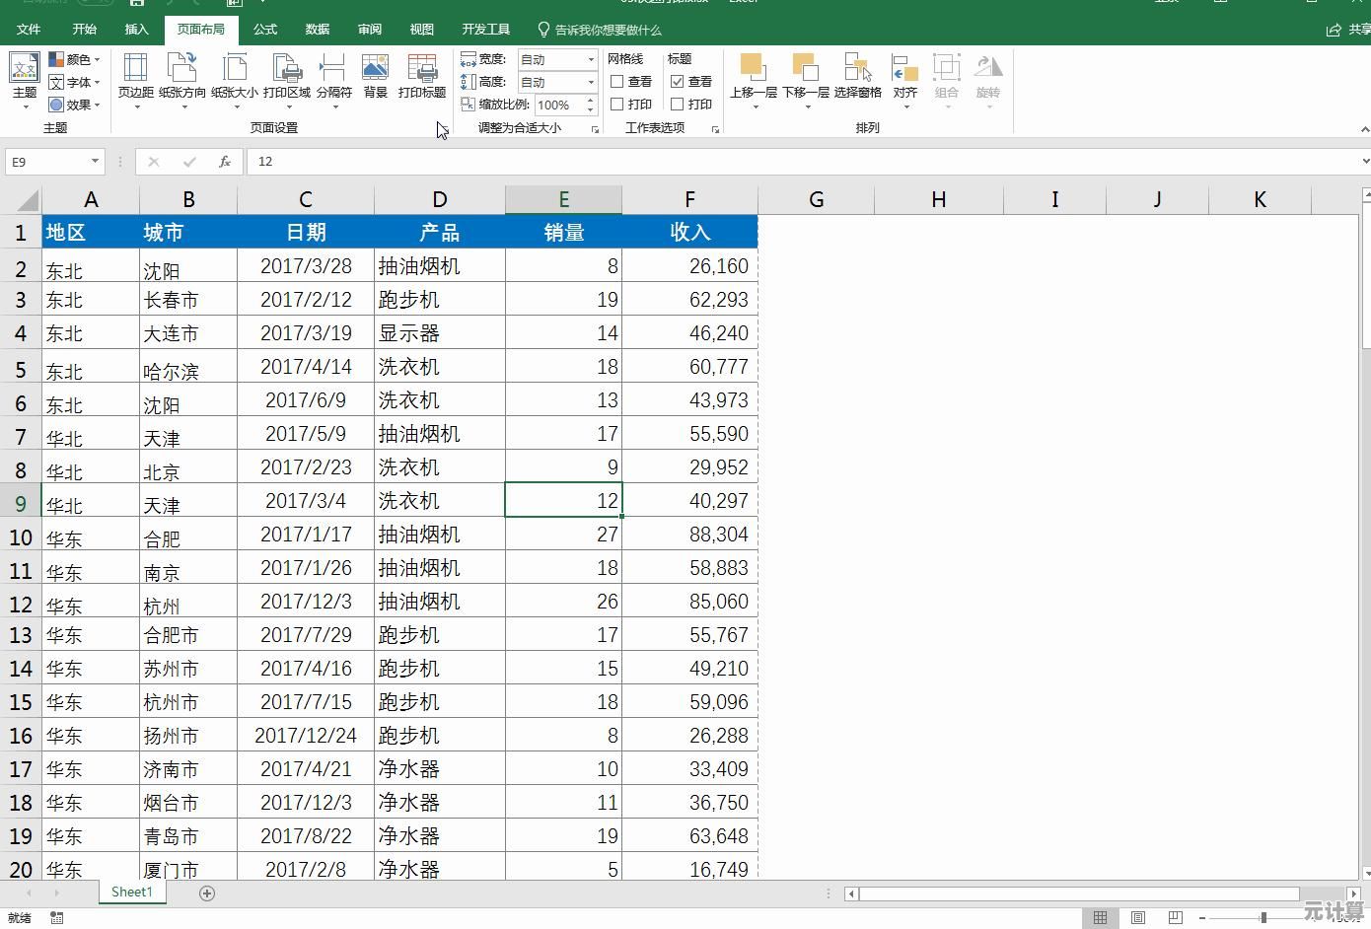Click the zoom slider in the status bar
Viewport: 1371px width, 929px height.
(1263, 918)
